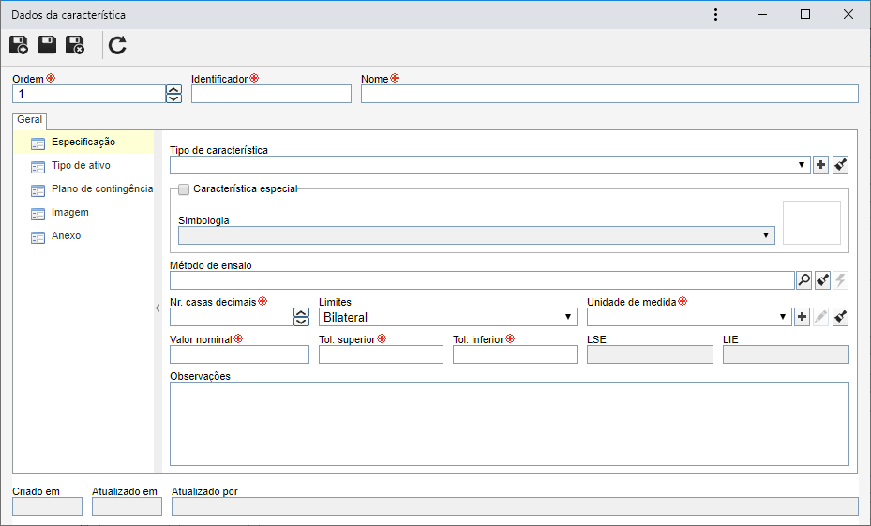Click the Refresh circular arrow icon

point(117,45)
